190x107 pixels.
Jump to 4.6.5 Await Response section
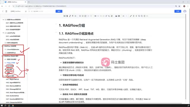click(x=15, y=92)
